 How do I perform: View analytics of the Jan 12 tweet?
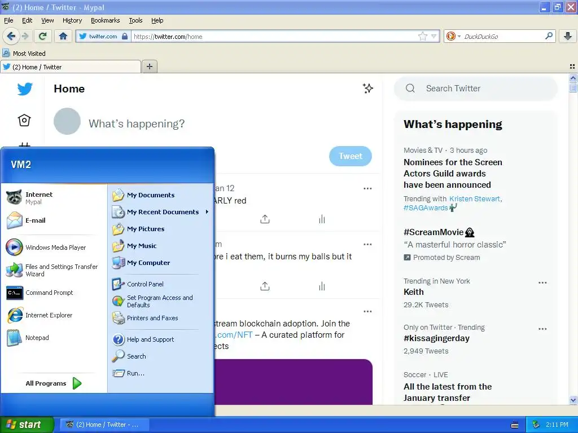322,219
